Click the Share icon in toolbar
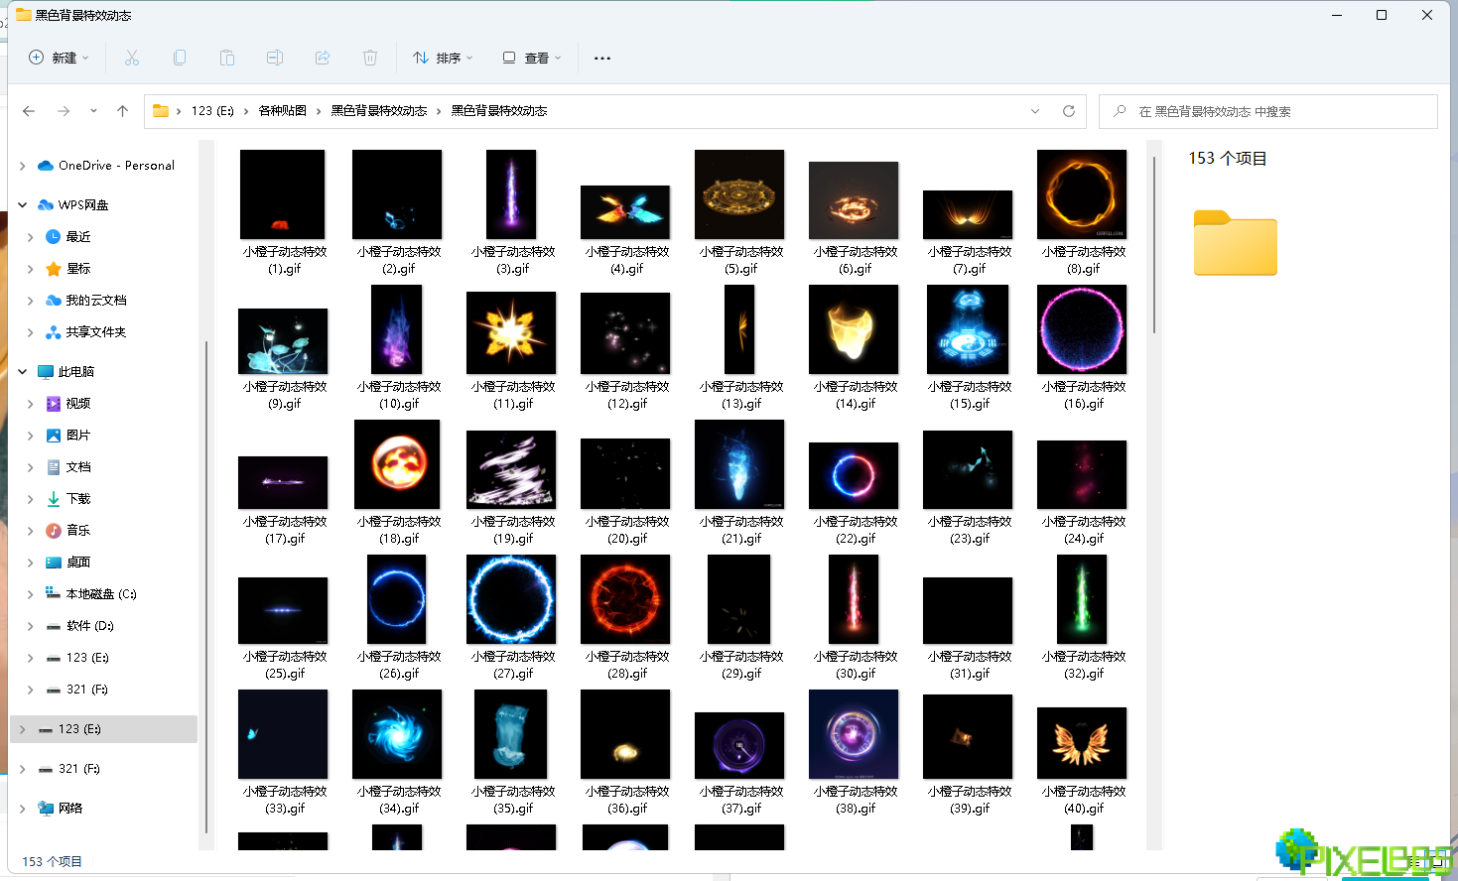1458x881 pixels. pyautogui.click(x=323, y=58)
